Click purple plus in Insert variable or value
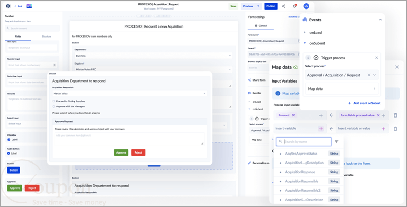 pos(383,129)
